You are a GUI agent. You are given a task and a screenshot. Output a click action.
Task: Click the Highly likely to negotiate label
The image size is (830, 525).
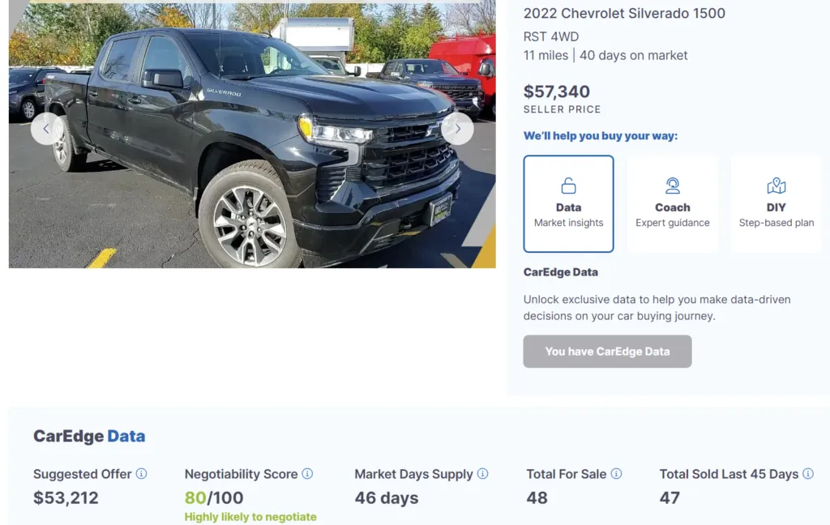tap(250, 516)
